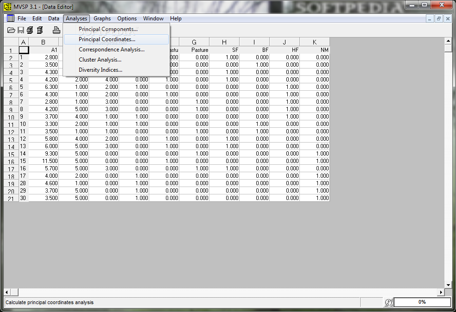Screen dimensions: 456x312
Task: Click the cell with value 4.600
Action: [44, 183]
